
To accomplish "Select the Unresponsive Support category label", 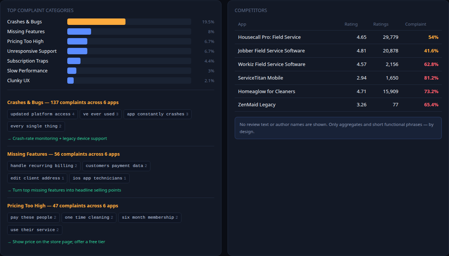I will click(32, 51).
